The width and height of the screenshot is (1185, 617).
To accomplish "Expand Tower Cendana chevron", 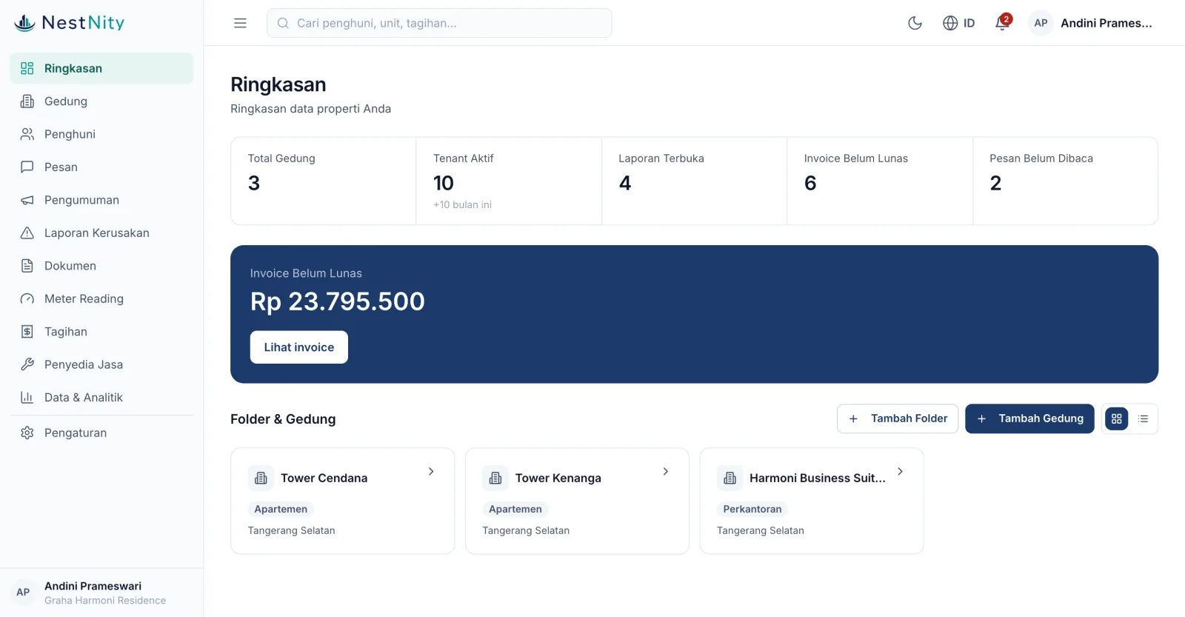I will pyautogui.click(x=431, y=471).
